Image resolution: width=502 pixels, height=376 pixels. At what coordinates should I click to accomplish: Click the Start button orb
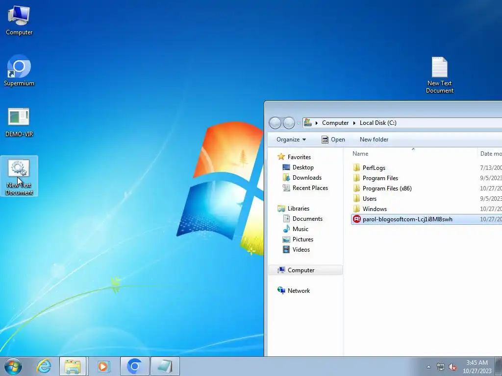pyautogui.click(x=13, y=366)
